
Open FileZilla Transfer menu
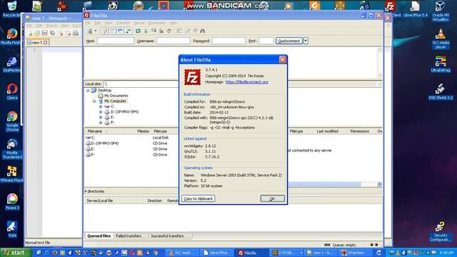(x=123, y=23)
